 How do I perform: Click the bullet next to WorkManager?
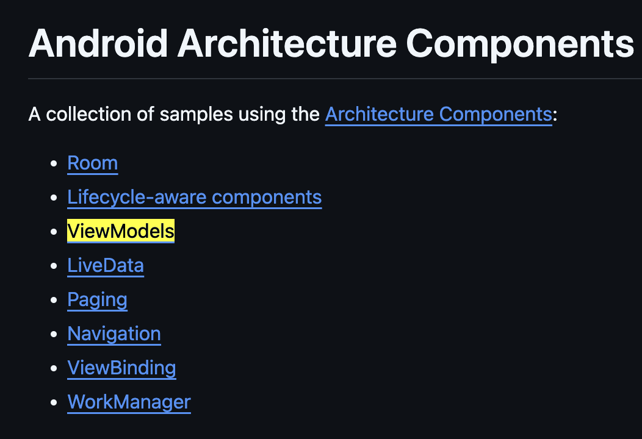click(54, 402)
